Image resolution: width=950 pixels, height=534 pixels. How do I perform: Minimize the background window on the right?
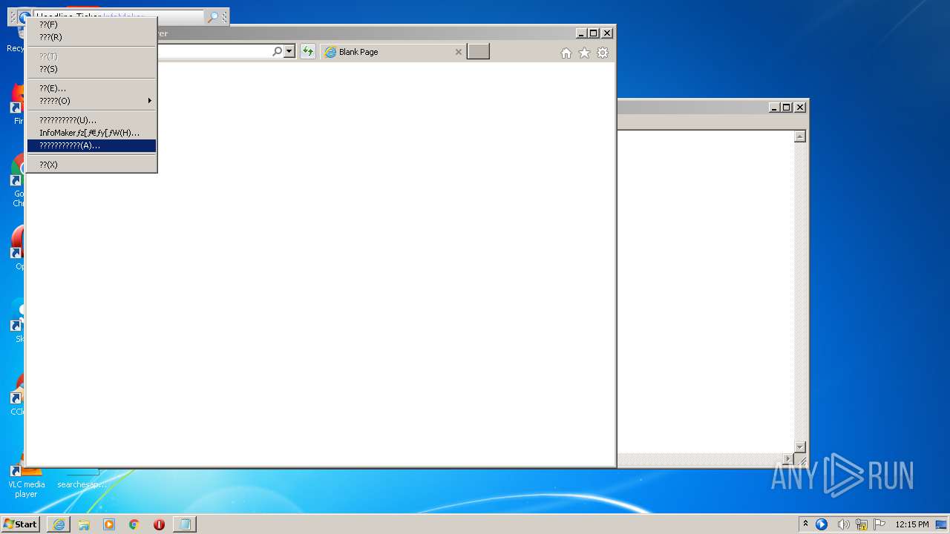point(774,108)
